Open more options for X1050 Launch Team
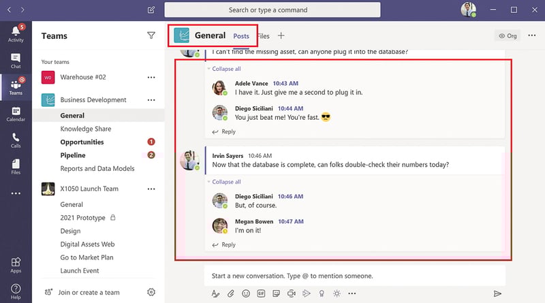The width and height of the screenshot is (545, 303). tap(151, 189)
